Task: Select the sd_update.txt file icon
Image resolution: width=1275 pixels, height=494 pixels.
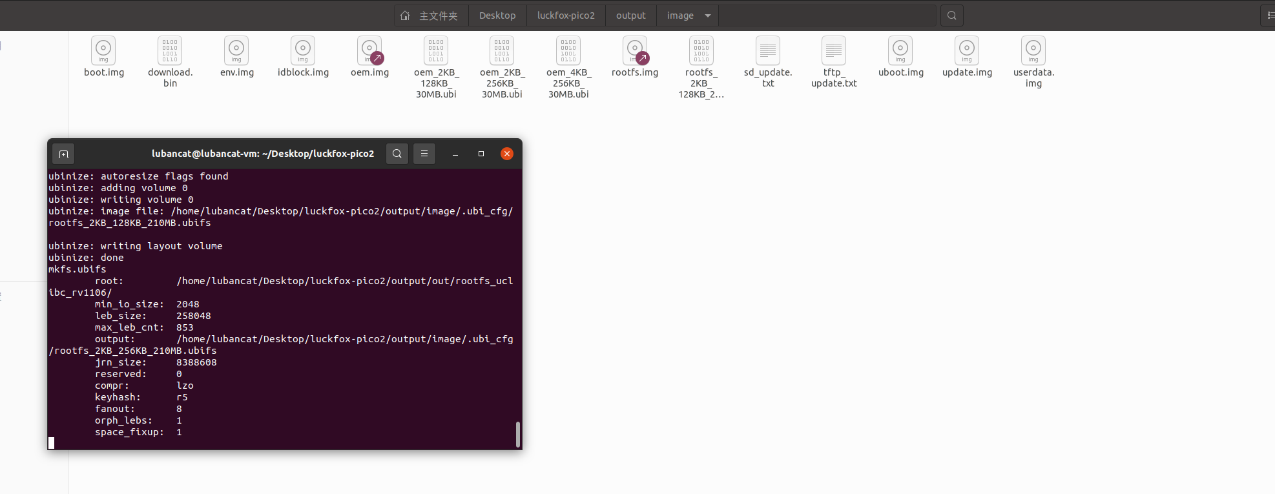Action: pyautogui.click(x=768, y=50)
